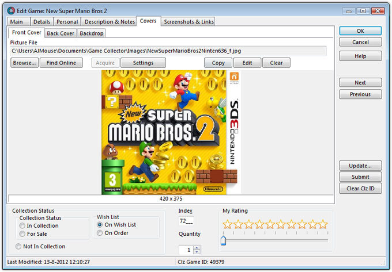Image resolution: width=392 pixels, height=272 pixels.
Task: Click the first rating star
Action: point(227,224)
